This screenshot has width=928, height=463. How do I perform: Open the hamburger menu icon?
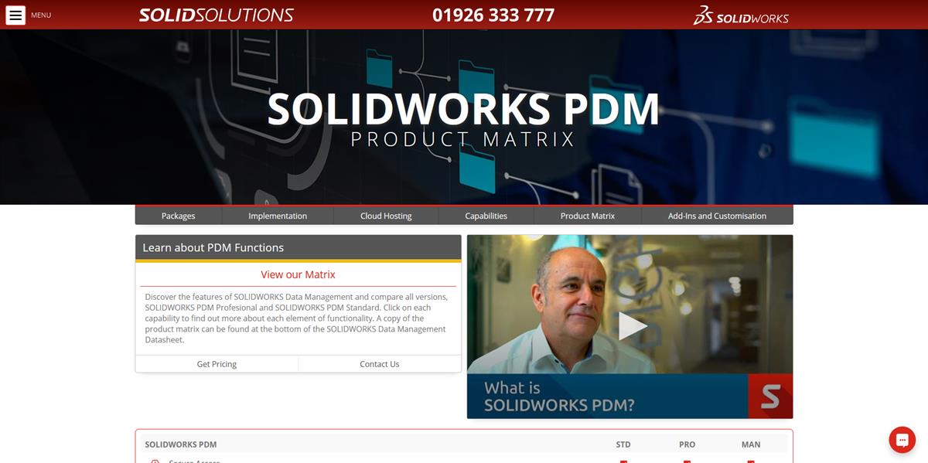click(15, 15)
